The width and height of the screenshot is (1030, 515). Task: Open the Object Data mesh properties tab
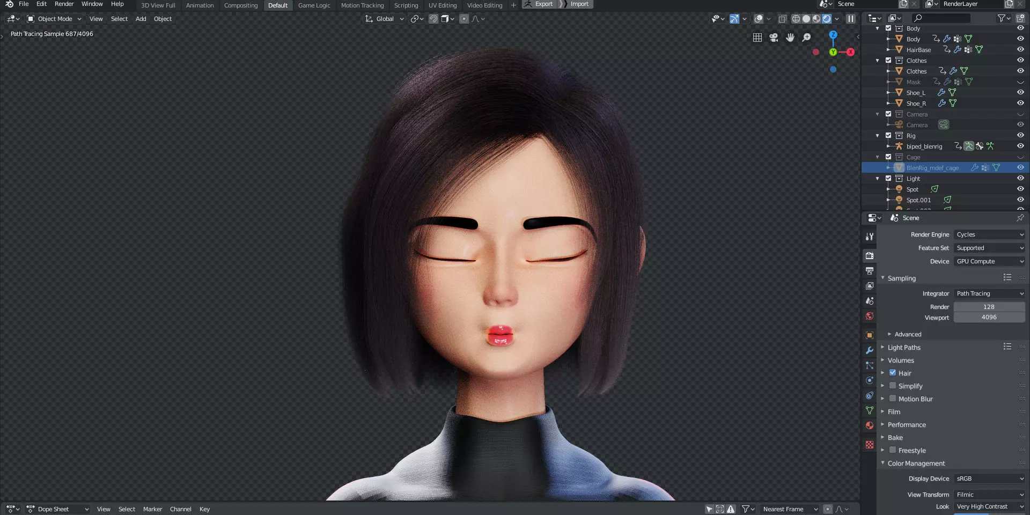click(x=870, y=410)
